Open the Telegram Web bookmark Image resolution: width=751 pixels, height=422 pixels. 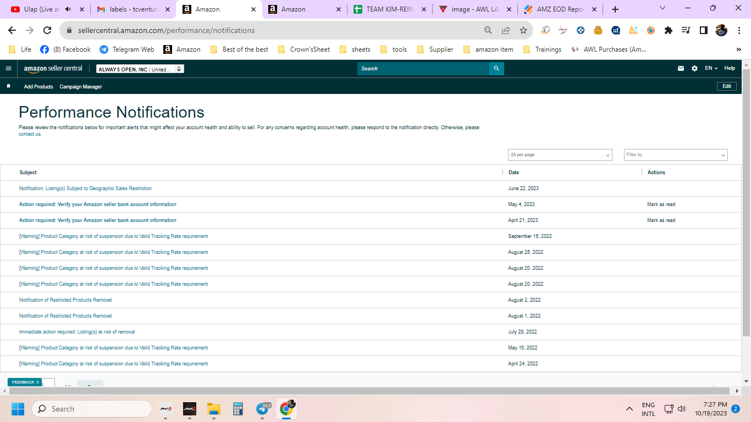[x=127, y=49]
